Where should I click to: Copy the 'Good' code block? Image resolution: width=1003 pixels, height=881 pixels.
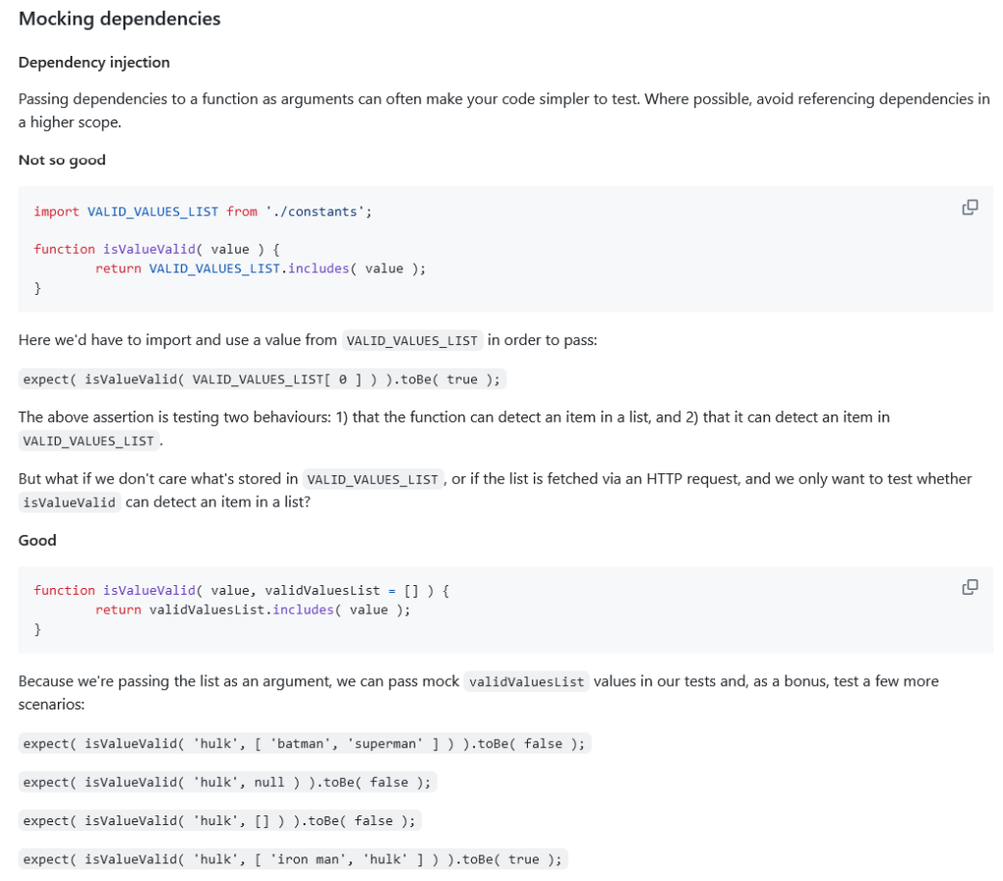coord(969,587)
